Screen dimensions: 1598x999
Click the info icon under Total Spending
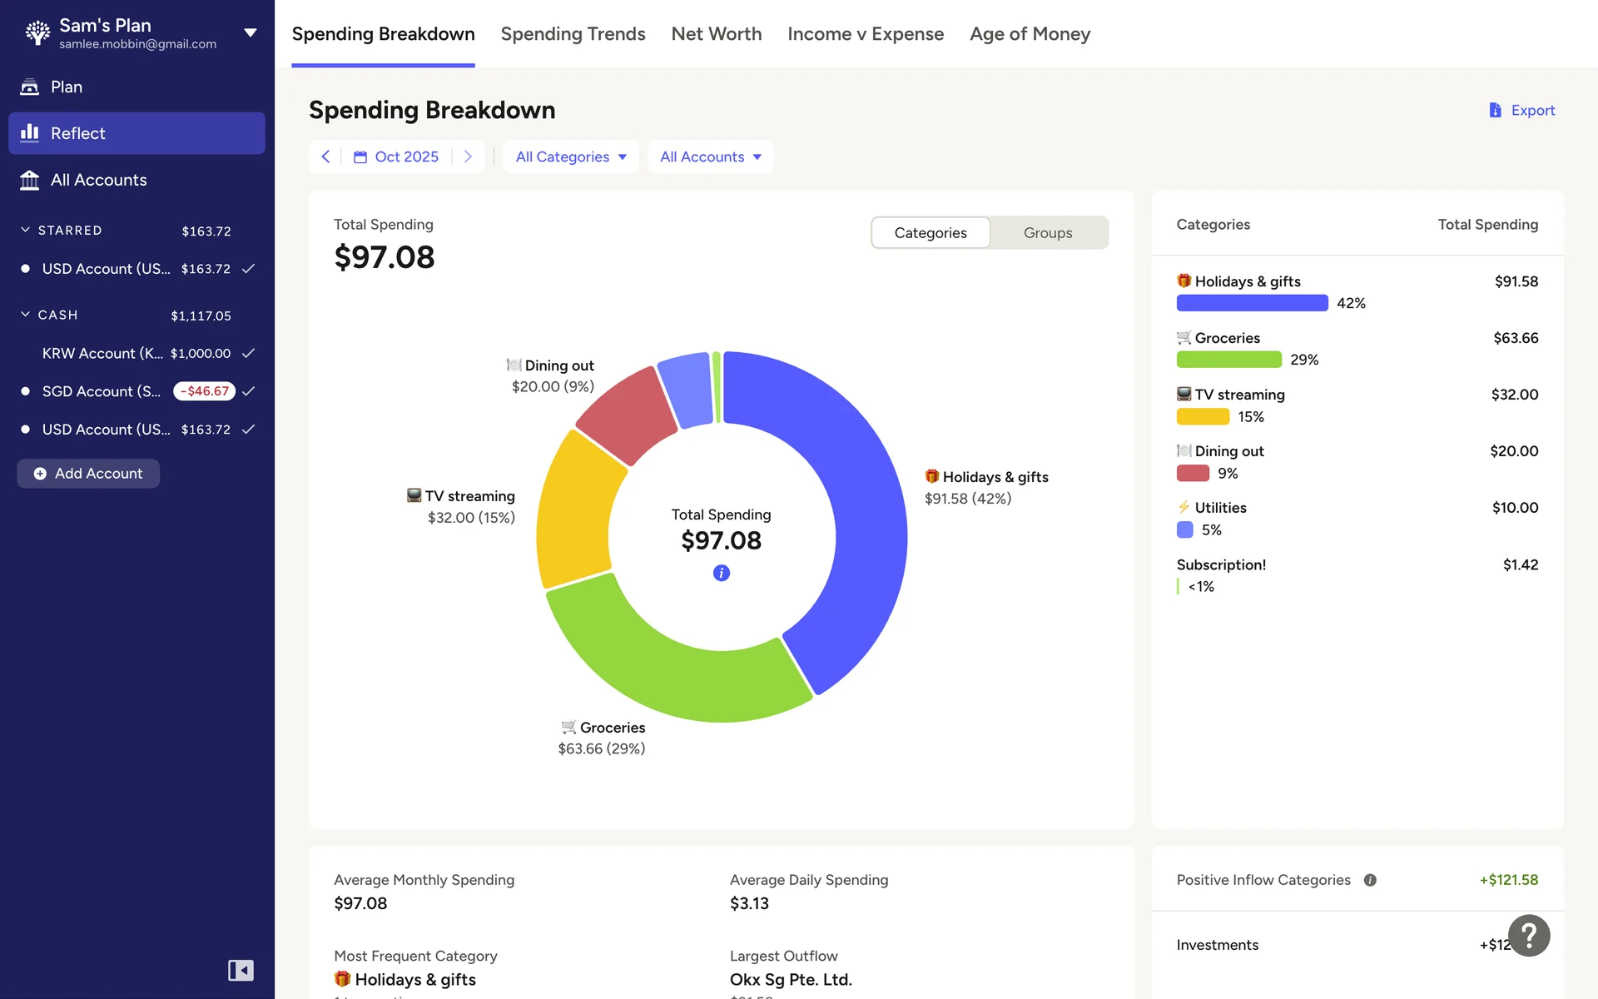721,573
